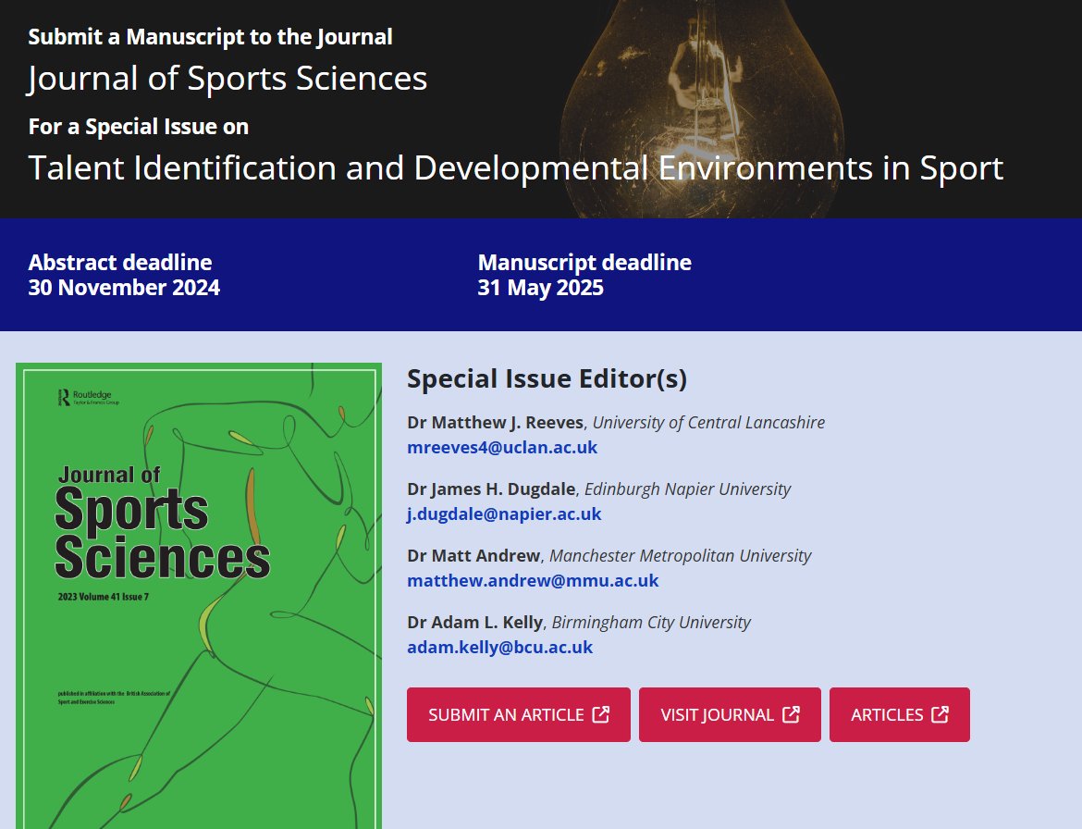Click editor name Dr Matt Andrew
1082x829 pixels.
473,556
